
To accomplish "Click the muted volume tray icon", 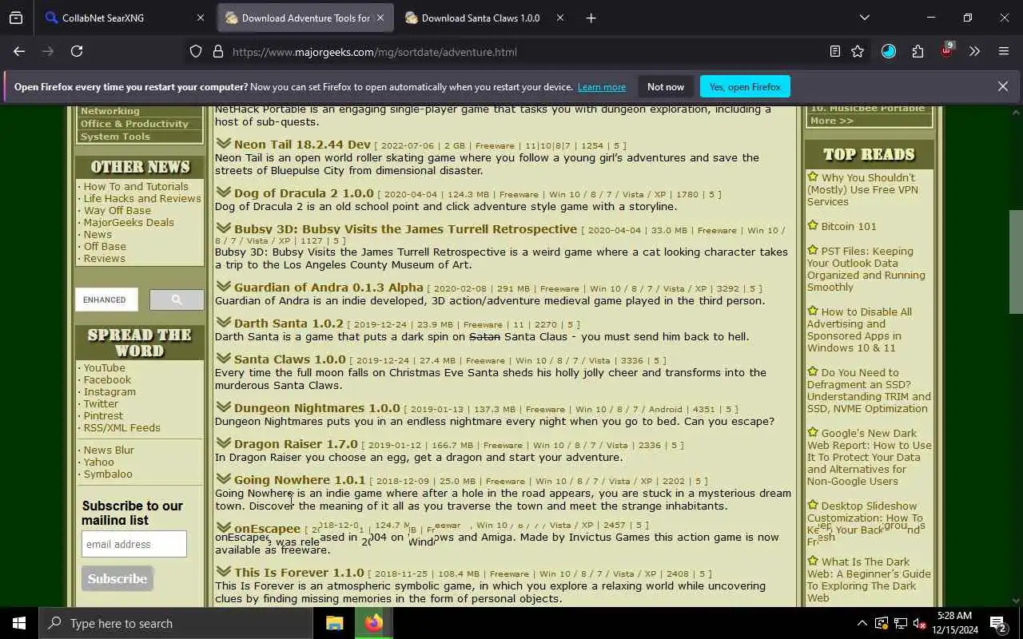I will (919, 623).
